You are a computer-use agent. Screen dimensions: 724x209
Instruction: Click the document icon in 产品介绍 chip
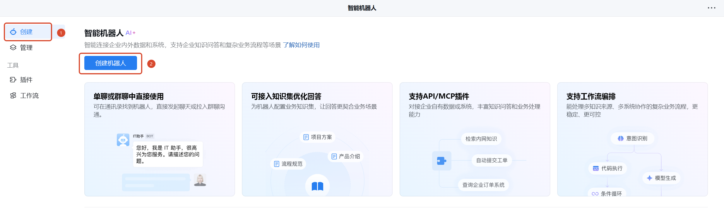coord(334,156)
